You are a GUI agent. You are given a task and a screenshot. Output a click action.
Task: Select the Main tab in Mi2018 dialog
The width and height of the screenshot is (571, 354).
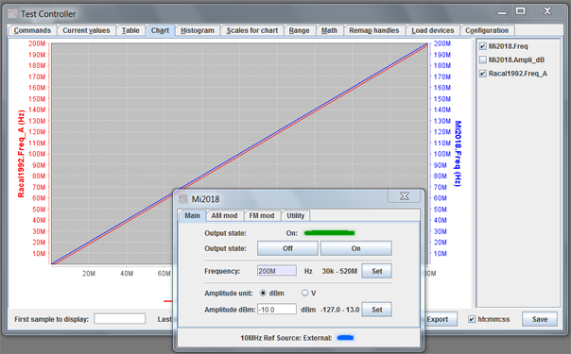click(x=192, y=215)
